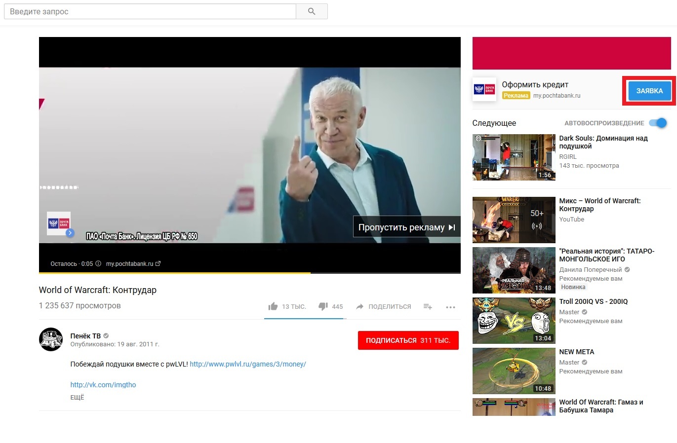The width and height of the screenshot is (677, 443).
Task: Click the thumbs-up like icon
Action: (x=273, y=306)
